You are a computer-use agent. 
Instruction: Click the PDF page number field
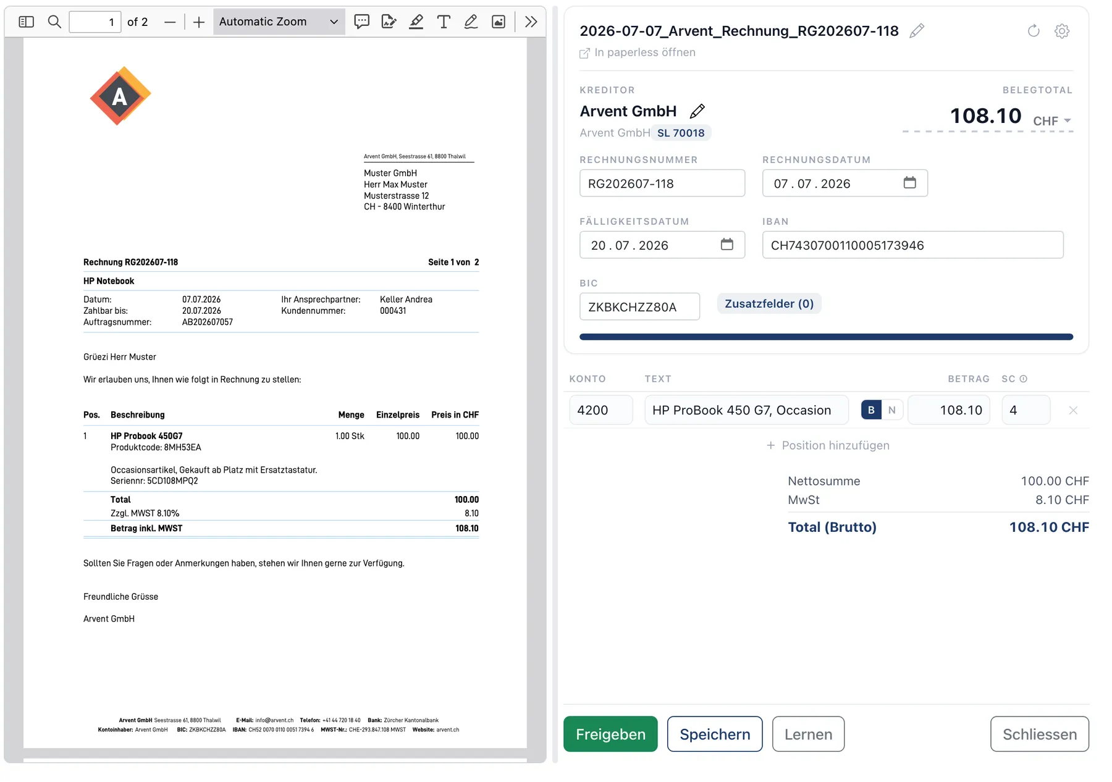[95, 22]
